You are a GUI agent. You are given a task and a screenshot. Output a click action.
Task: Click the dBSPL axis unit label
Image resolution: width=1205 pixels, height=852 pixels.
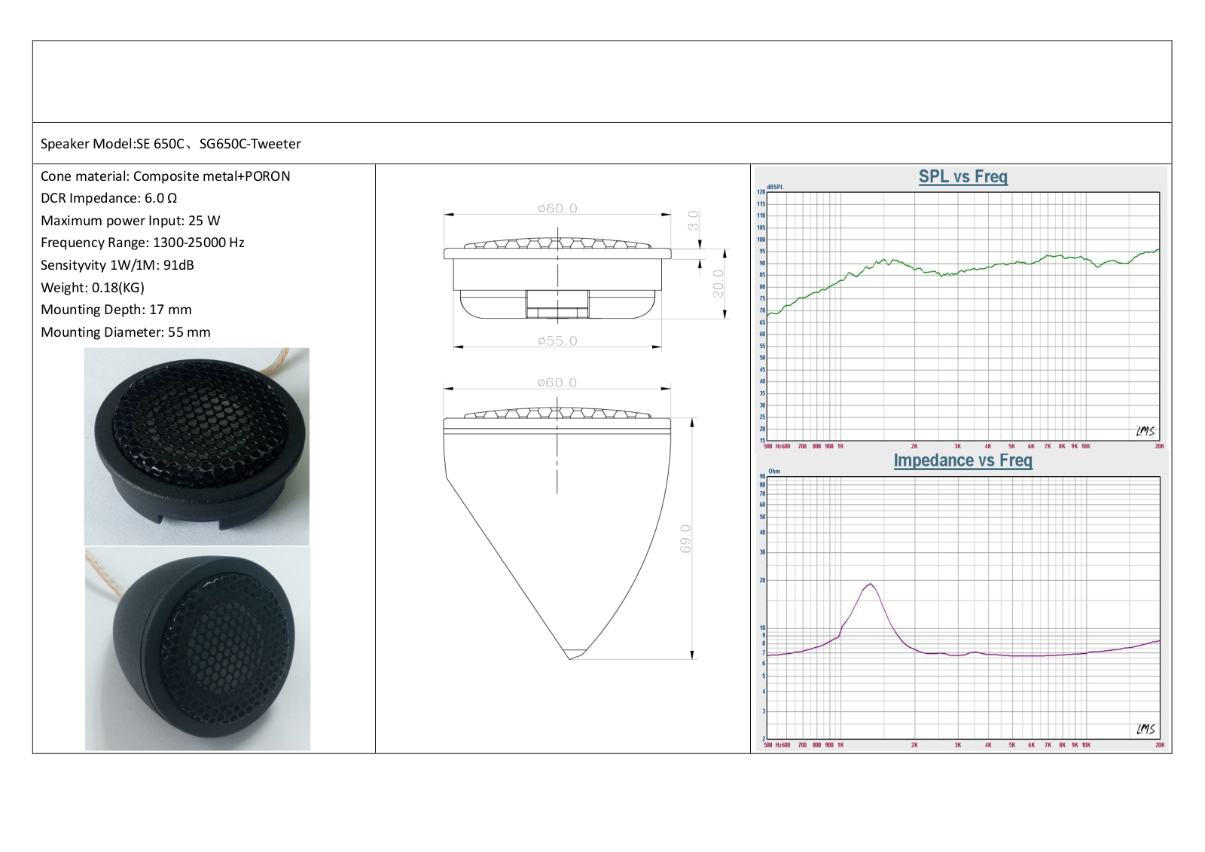coord(775,187)
